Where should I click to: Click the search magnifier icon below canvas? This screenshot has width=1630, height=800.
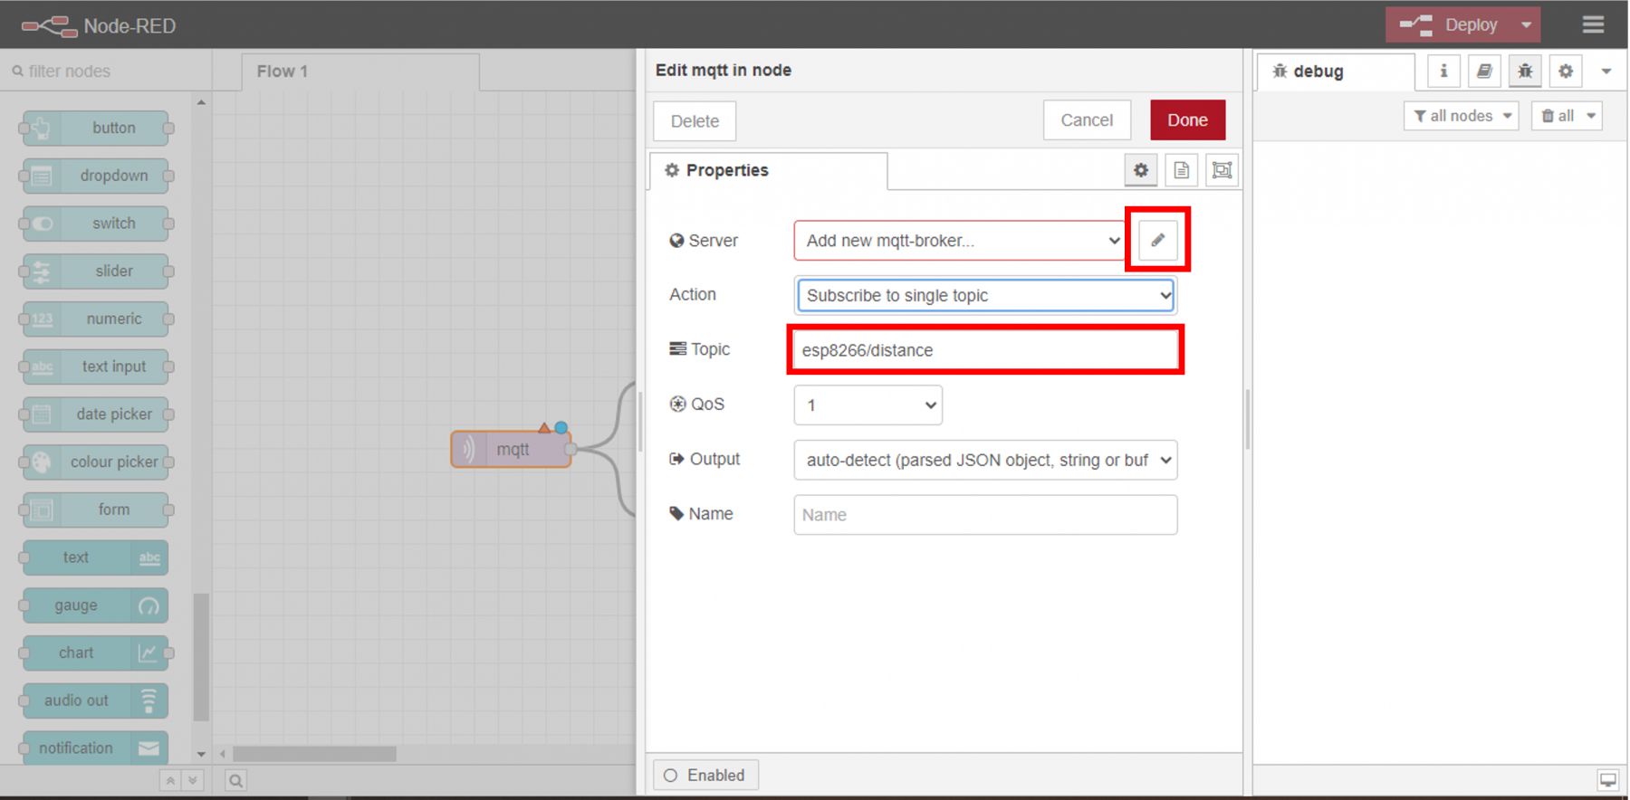tap(235, 780)
